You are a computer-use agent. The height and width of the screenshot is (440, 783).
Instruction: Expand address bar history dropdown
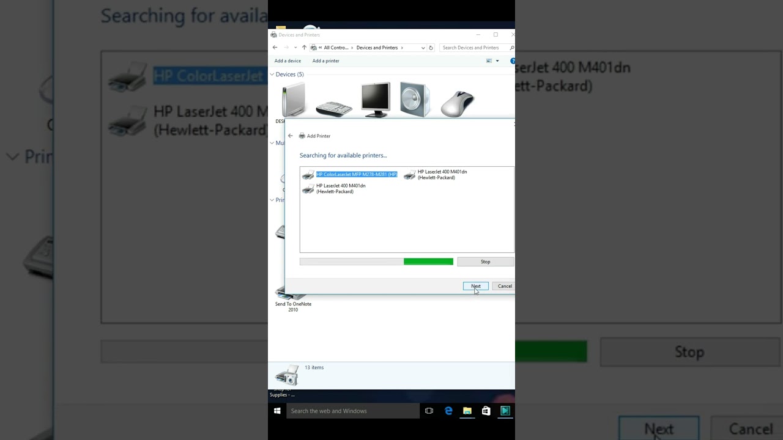pos(423,48)
